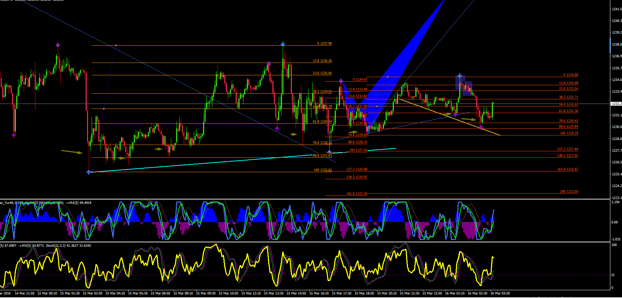Click the '161.8 1223.30' extension label
Viewport: 622px width, 298px height.
357,194
